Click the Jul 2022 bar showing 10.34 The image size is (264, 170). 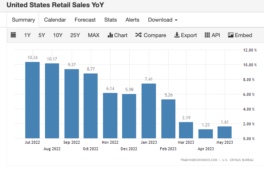(x=32, y=100)
